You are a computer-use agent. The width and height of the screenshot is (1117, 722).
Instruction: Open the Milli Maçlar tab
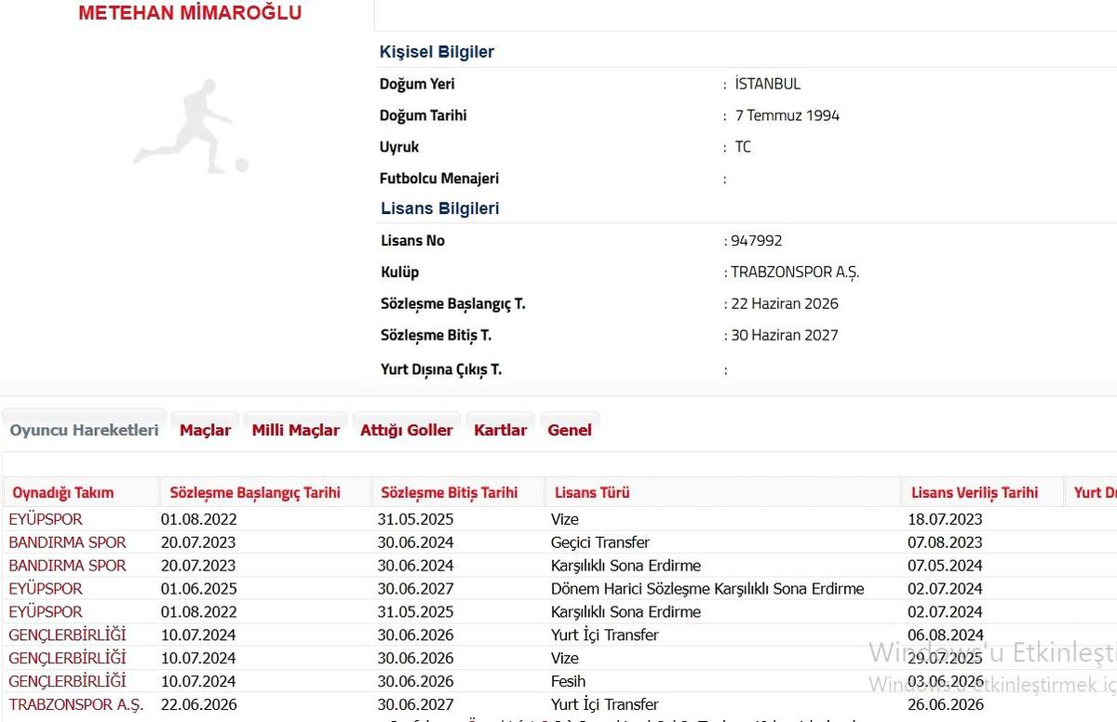coord(295,430)
